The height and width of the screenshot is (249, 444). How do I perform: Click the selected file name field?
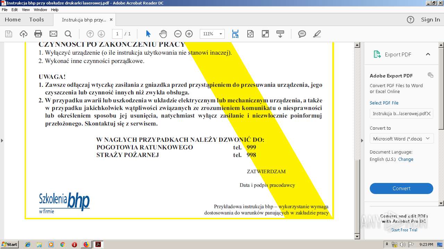click(x=401, y=113)
